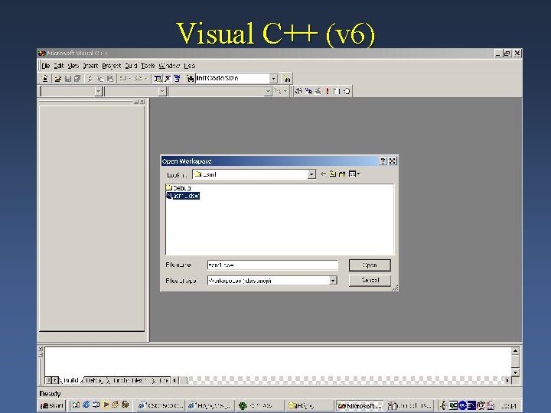Click the Up One Level folder icon
This screenshot has width=551, height=413.
pyautogui.click(x=333, y=174)
